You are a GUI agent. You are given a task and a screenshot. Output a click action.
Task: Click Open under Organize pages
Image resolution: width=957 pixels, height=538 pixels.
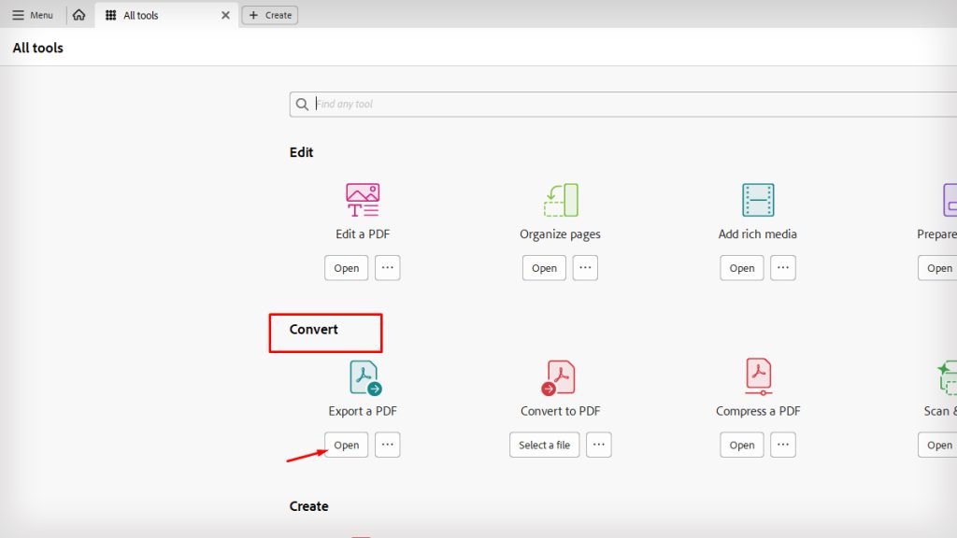pos(543,268)
